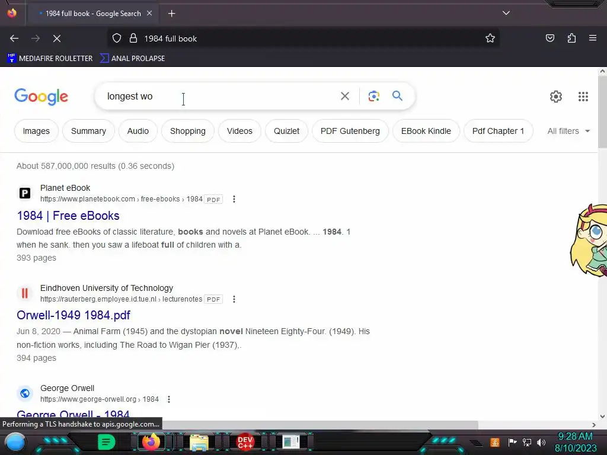
Task: Stop loading with the X button
Action: click(56, 39)
